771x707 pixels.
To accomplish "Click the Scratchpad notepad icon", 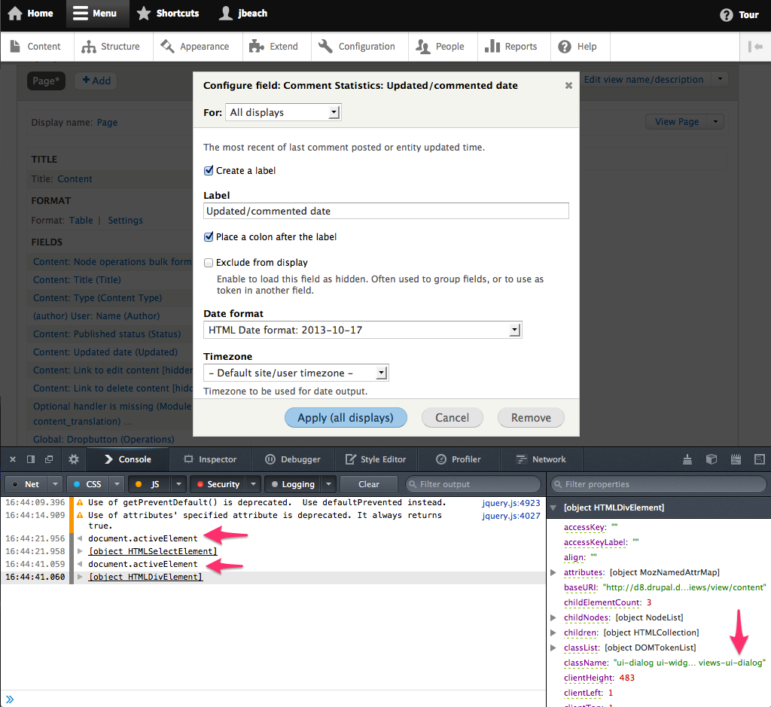I will 735,459.
